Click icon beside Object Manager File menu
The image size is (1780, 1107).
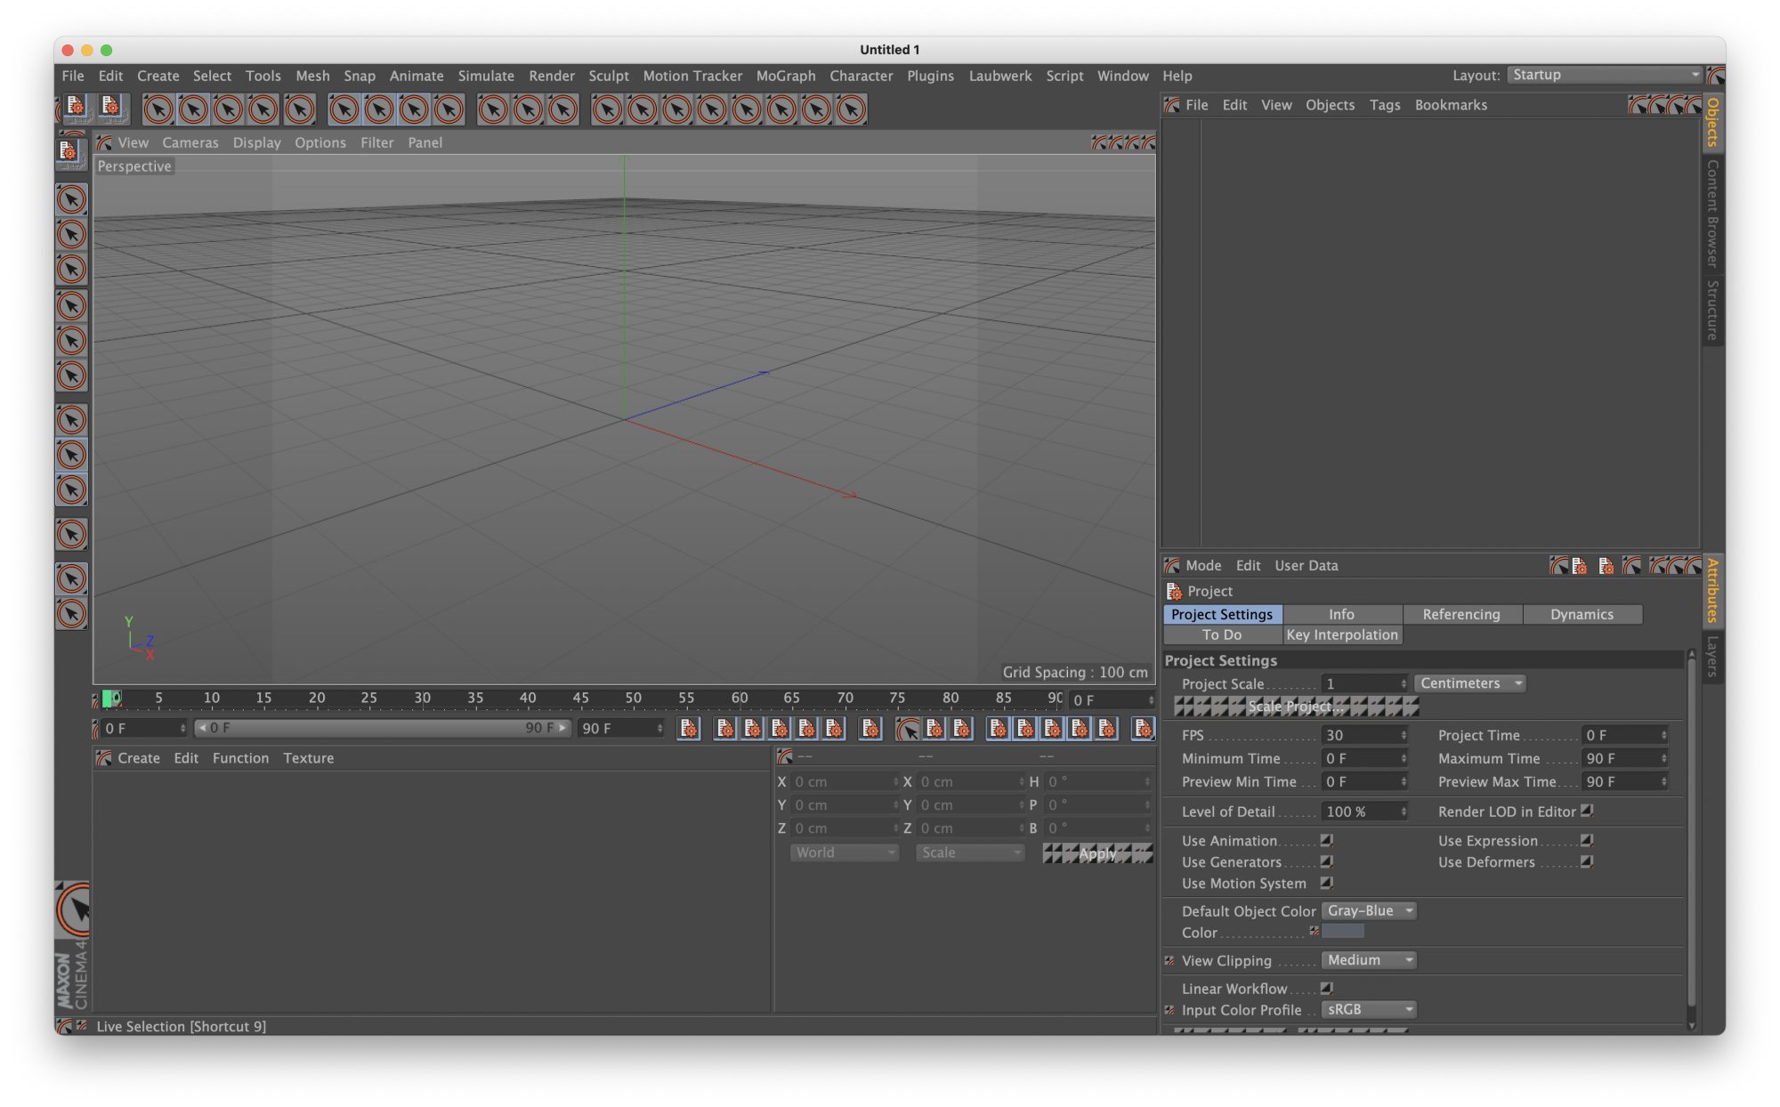click(1172, 105)
